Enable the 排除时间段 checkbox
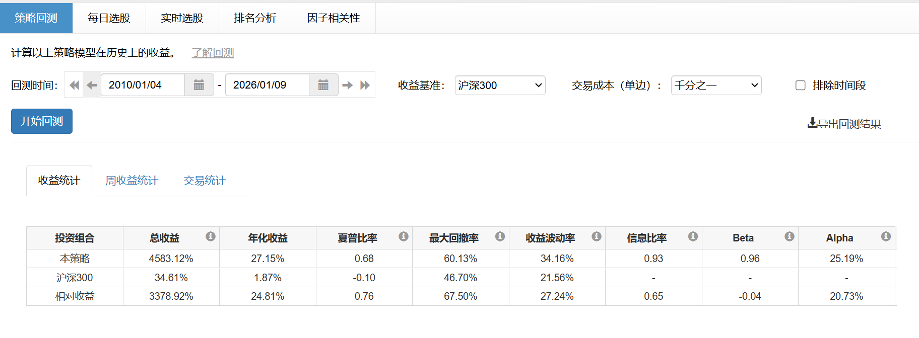 pyautogui.click(x=800, y=86)
